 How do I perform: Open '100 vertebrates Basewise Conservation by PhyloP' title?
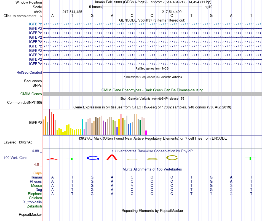click(152, 151)
